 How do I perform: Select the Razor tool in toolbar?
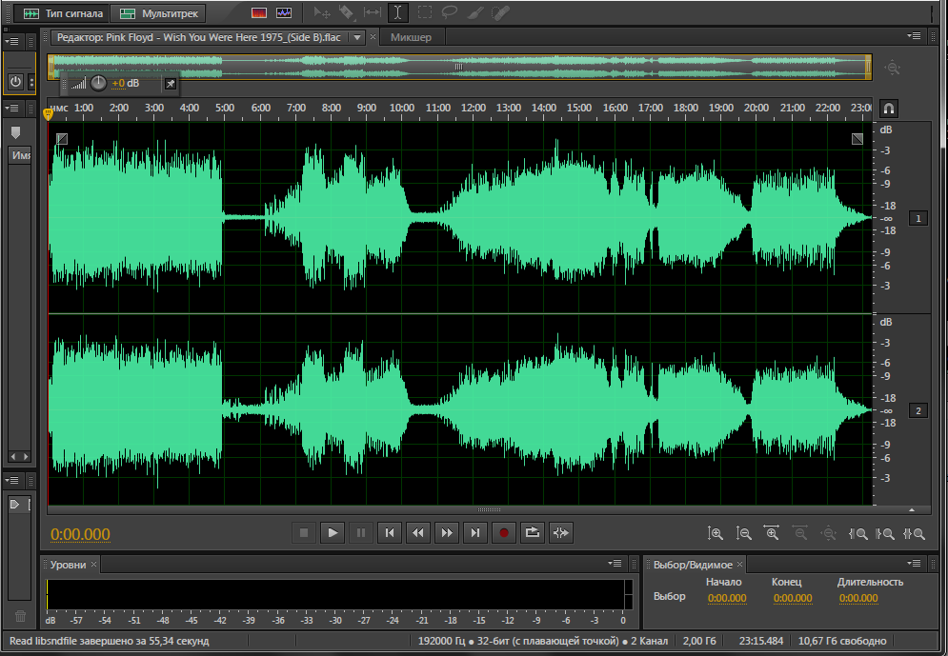coord(347,12)
